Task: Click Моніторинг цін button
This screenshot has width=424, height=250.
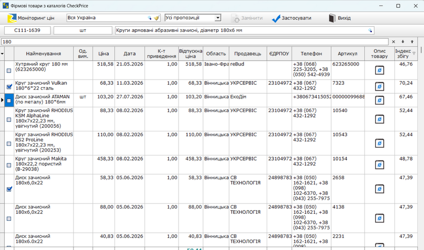Action: tap(31, 18)
